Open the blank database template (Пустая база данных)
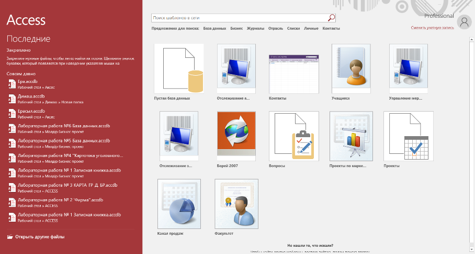Image resolution: width=475 pixels, height=254 pixels. point(179,68)
